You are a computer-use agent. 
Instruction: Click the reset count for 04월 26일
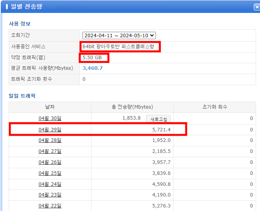pyautogui.click(x=251, y=162)
